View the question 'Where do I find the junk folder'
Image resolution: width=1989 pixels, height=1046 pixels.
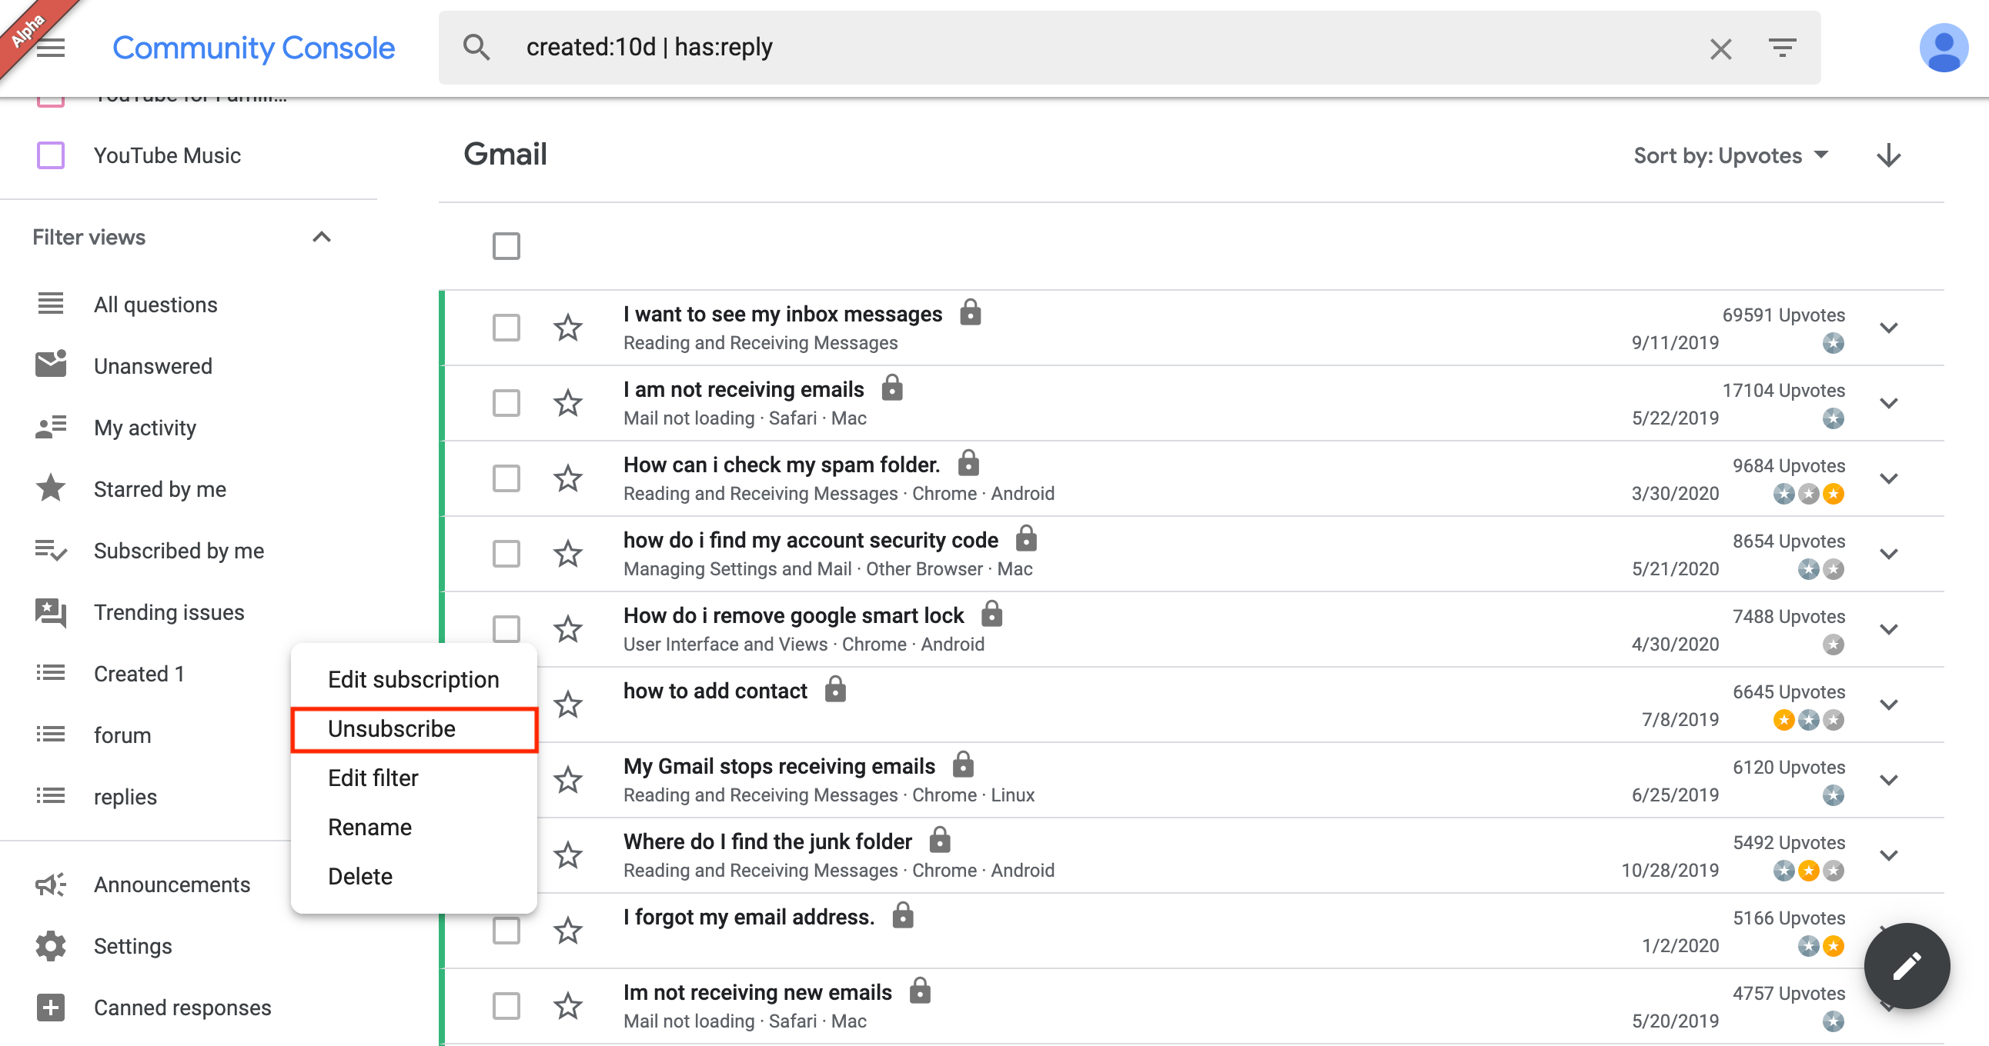(767, 841)
